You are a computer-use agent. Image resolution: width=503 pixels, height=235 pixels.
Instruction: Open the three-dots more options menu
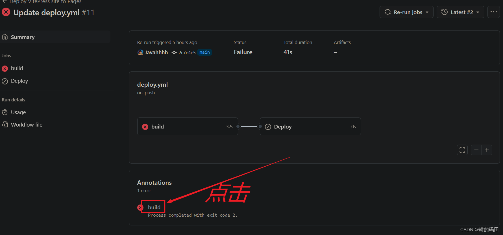494,12
